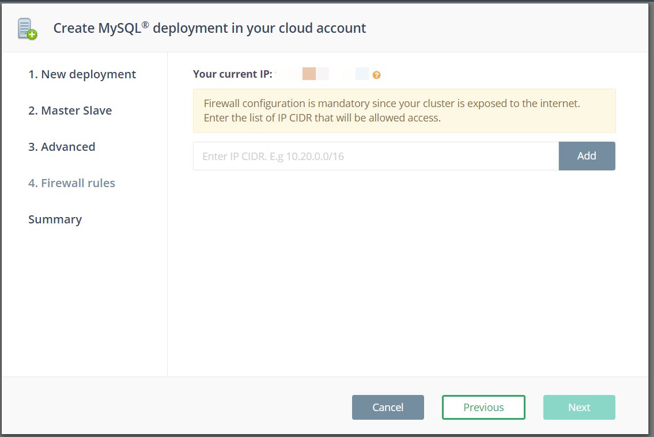
Task: Proceed with the Next button
Action: click(579, 407)
